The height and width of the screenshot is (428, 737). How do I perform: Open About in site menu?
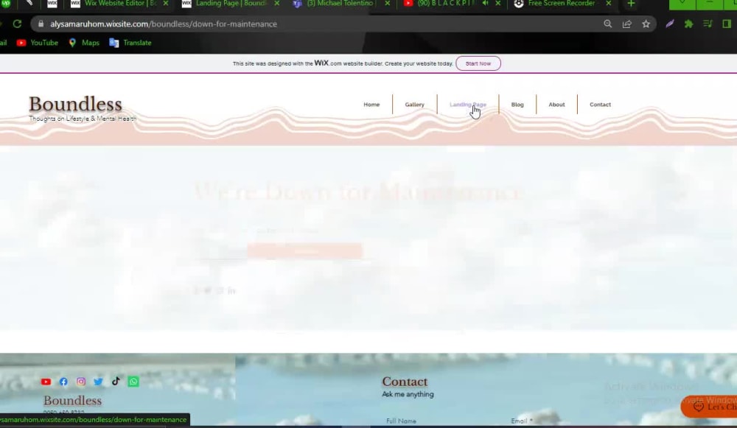pos(556,105)
